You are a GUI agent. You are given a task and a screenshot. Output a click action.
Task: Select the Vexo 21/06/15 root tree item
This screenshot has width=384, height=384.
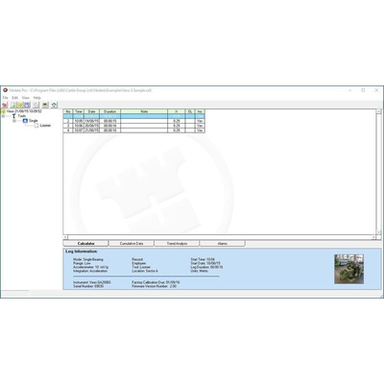pyautogui.click(x=24, y=111)
